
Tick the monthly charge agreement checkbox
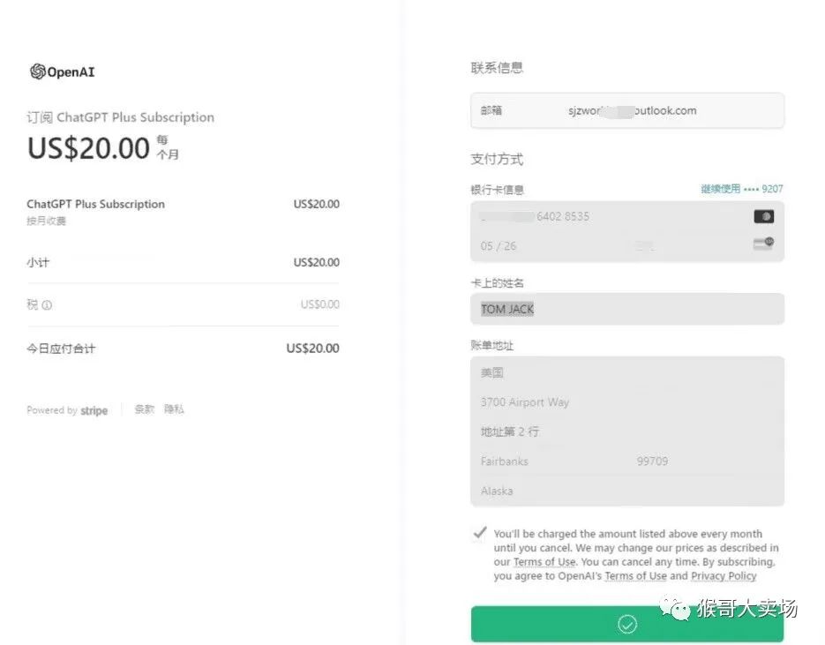[x=480, y=533]
